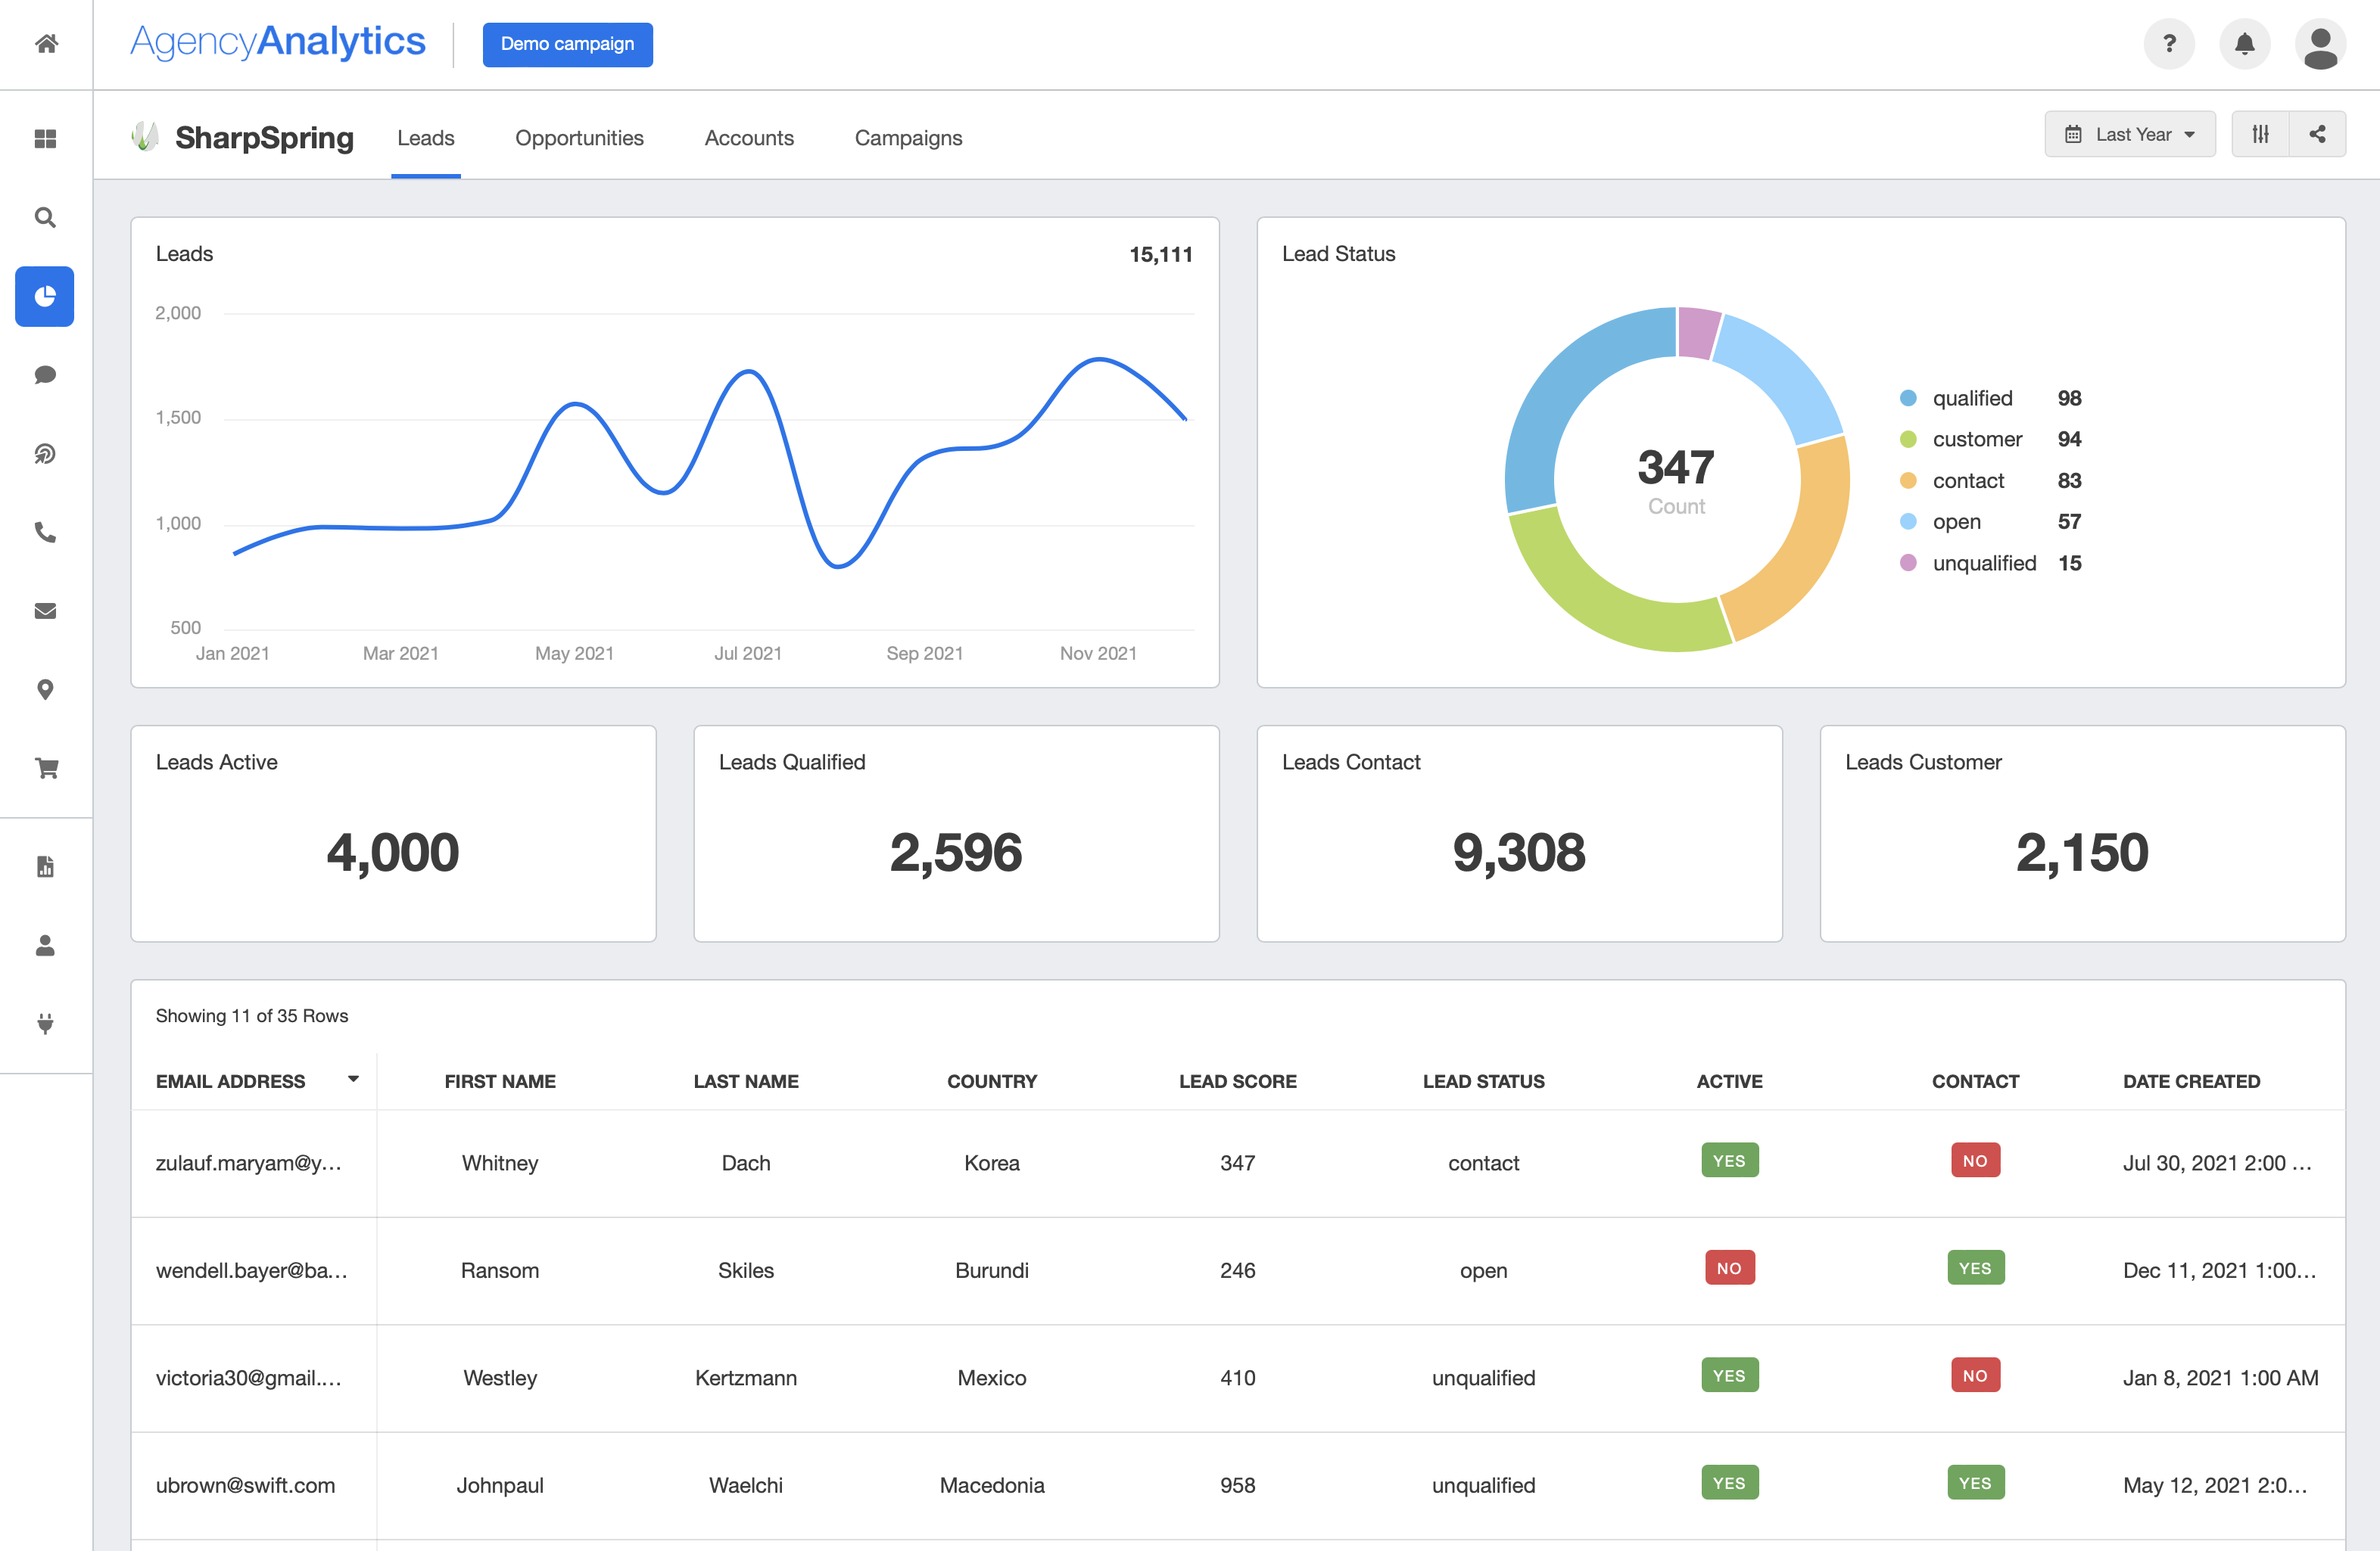Screen dimensions: 2380x1551
Task: Click the Demo campaign button
Action: coord(567,44)
